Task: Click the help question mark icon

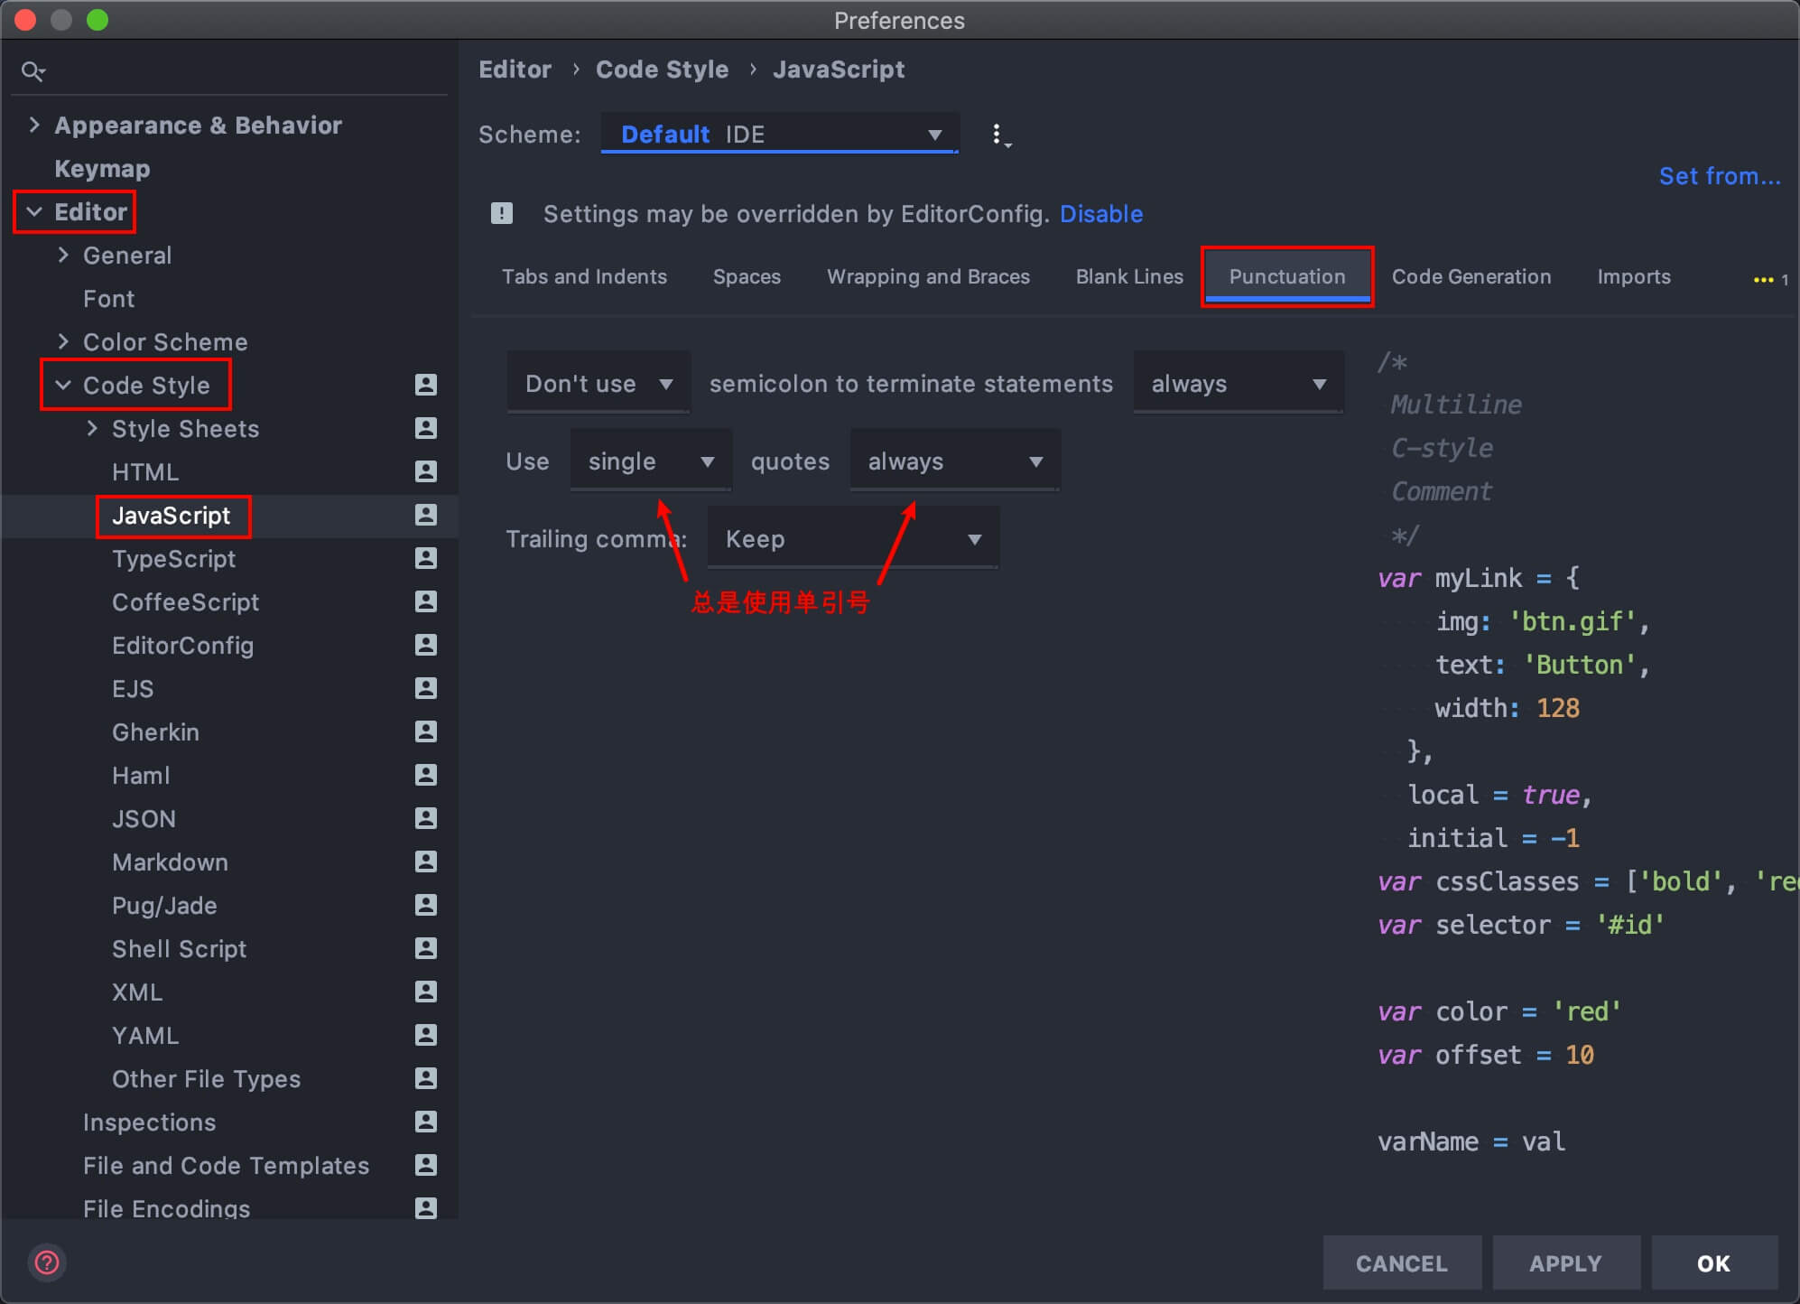Action: pos(47,1262)
